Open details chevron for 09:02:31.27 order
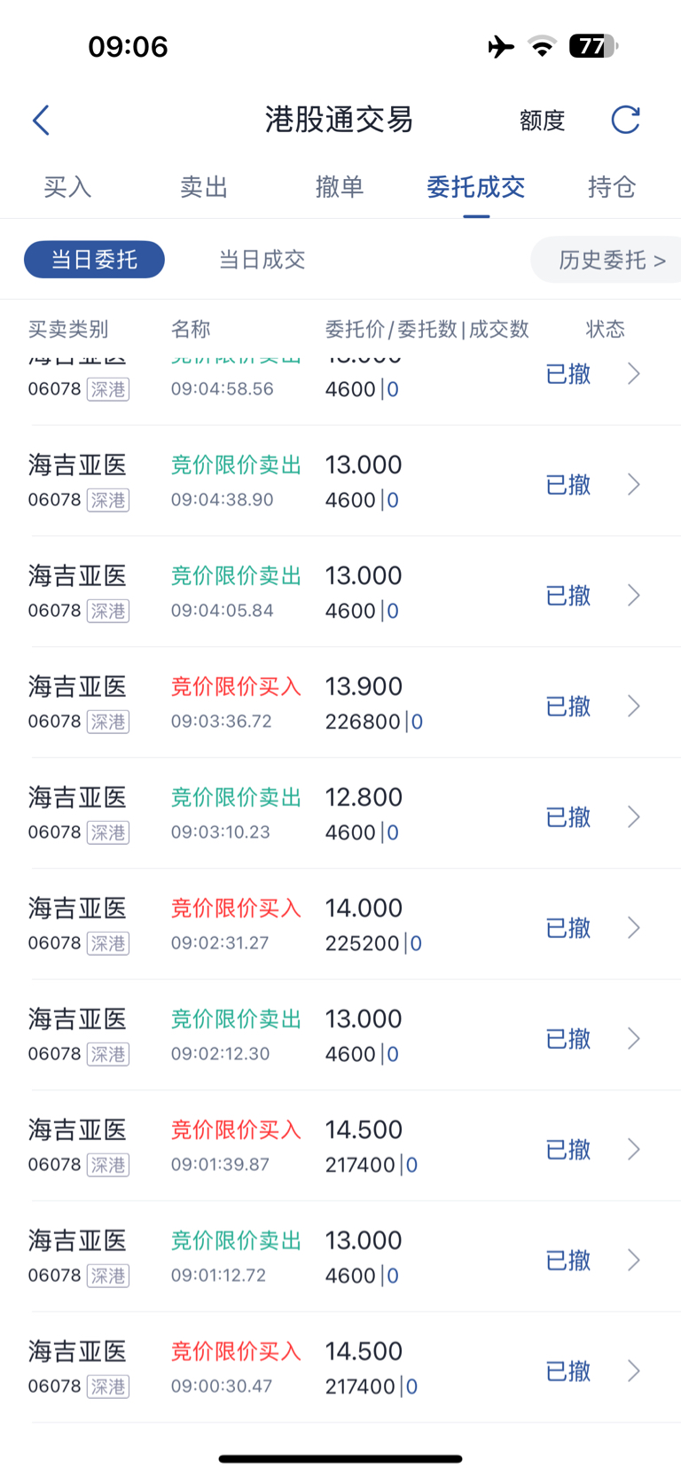Viewport: 681px width, 1476px height. (x=633, y=928)
